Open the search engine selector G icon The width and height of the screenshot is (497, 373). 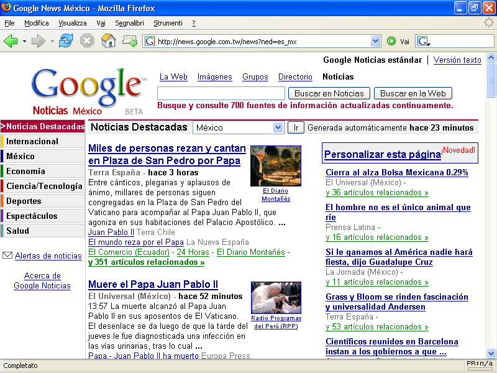click(x=424, y=41)
